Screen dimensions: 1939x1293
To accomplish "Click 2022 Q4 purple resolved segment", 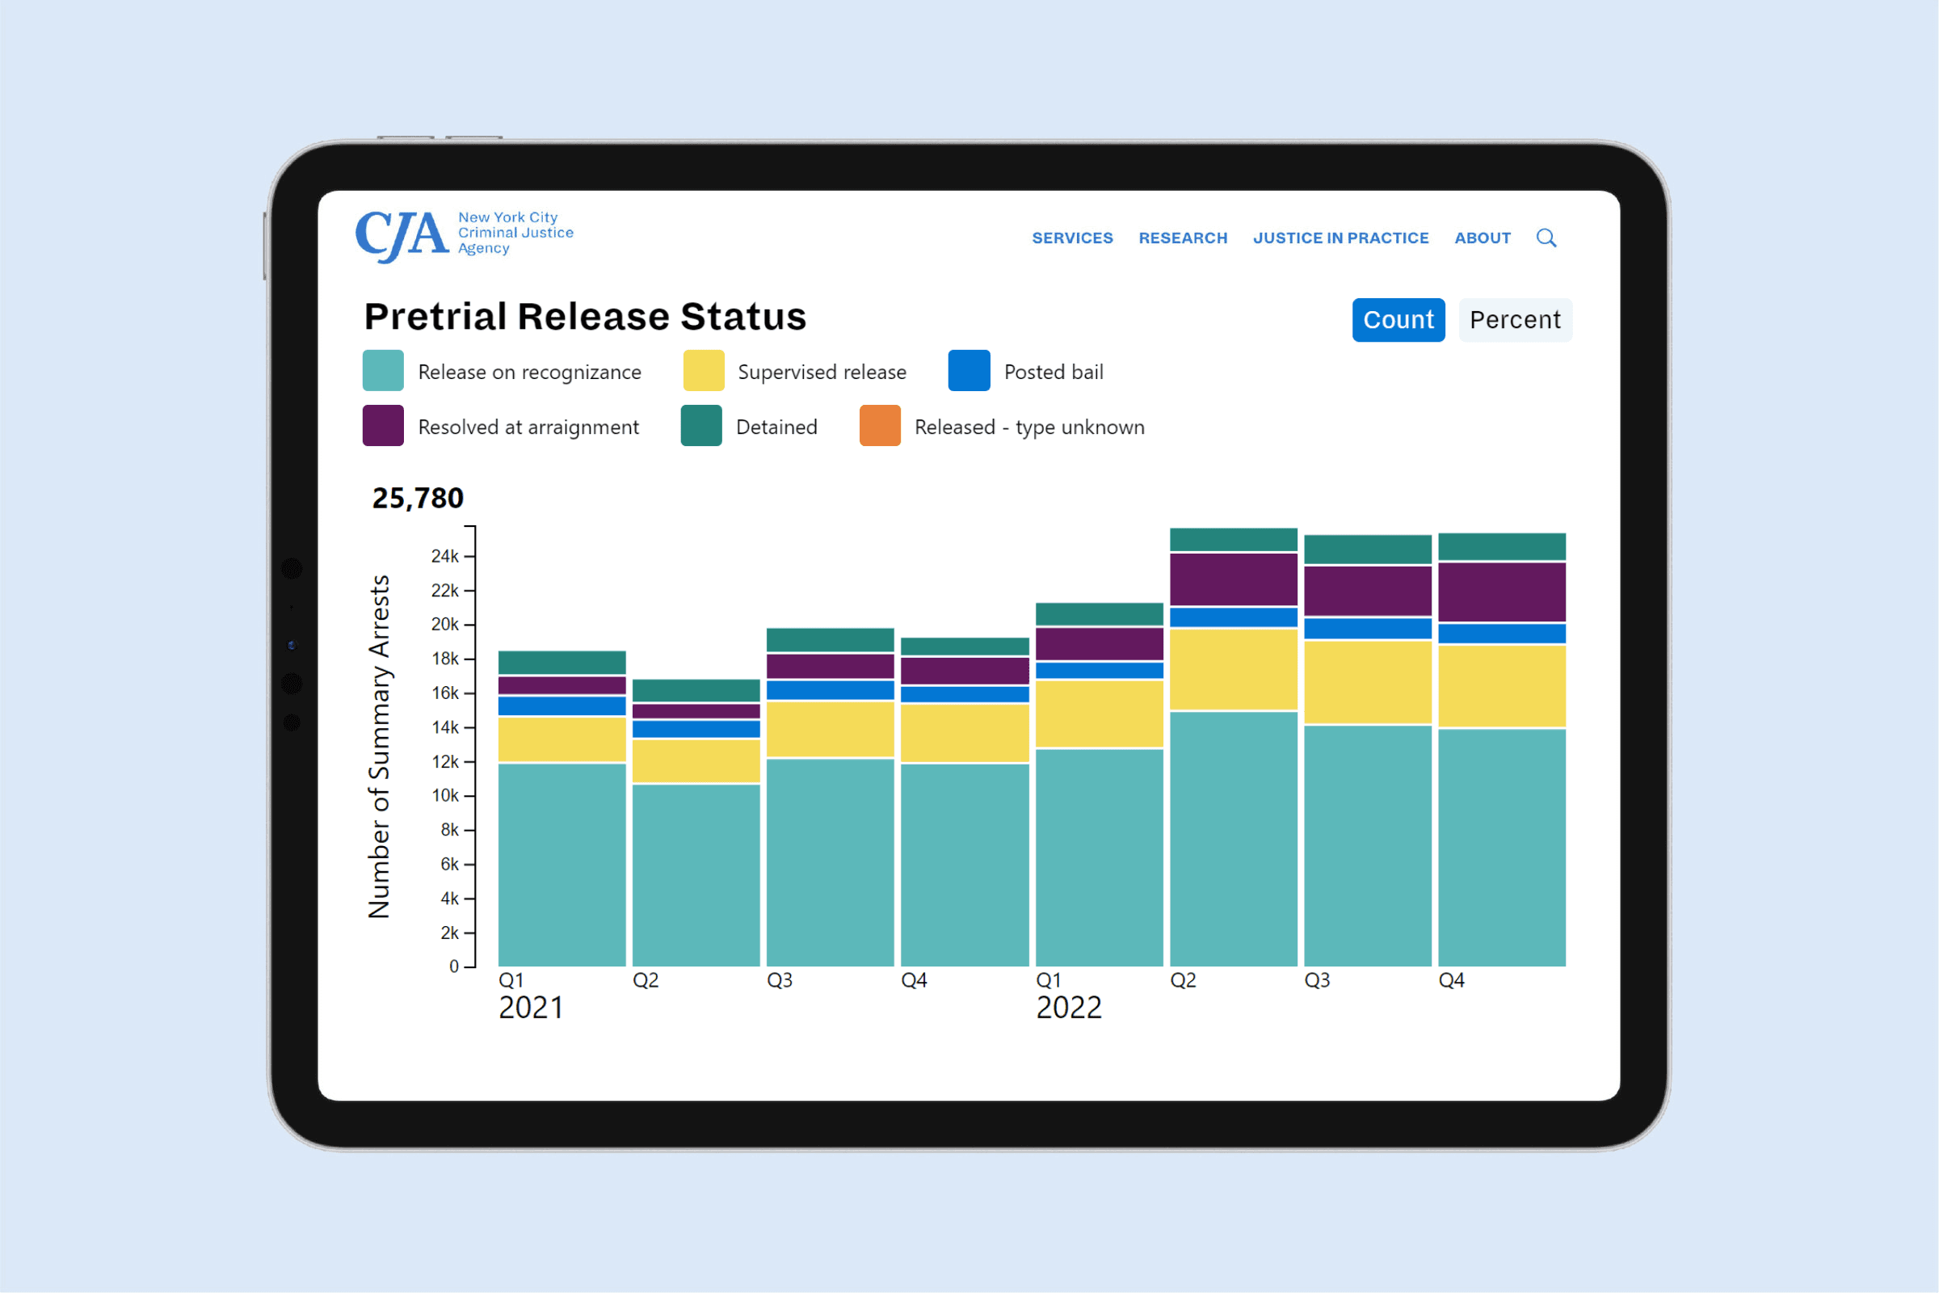I will (x=1501, y=592).
